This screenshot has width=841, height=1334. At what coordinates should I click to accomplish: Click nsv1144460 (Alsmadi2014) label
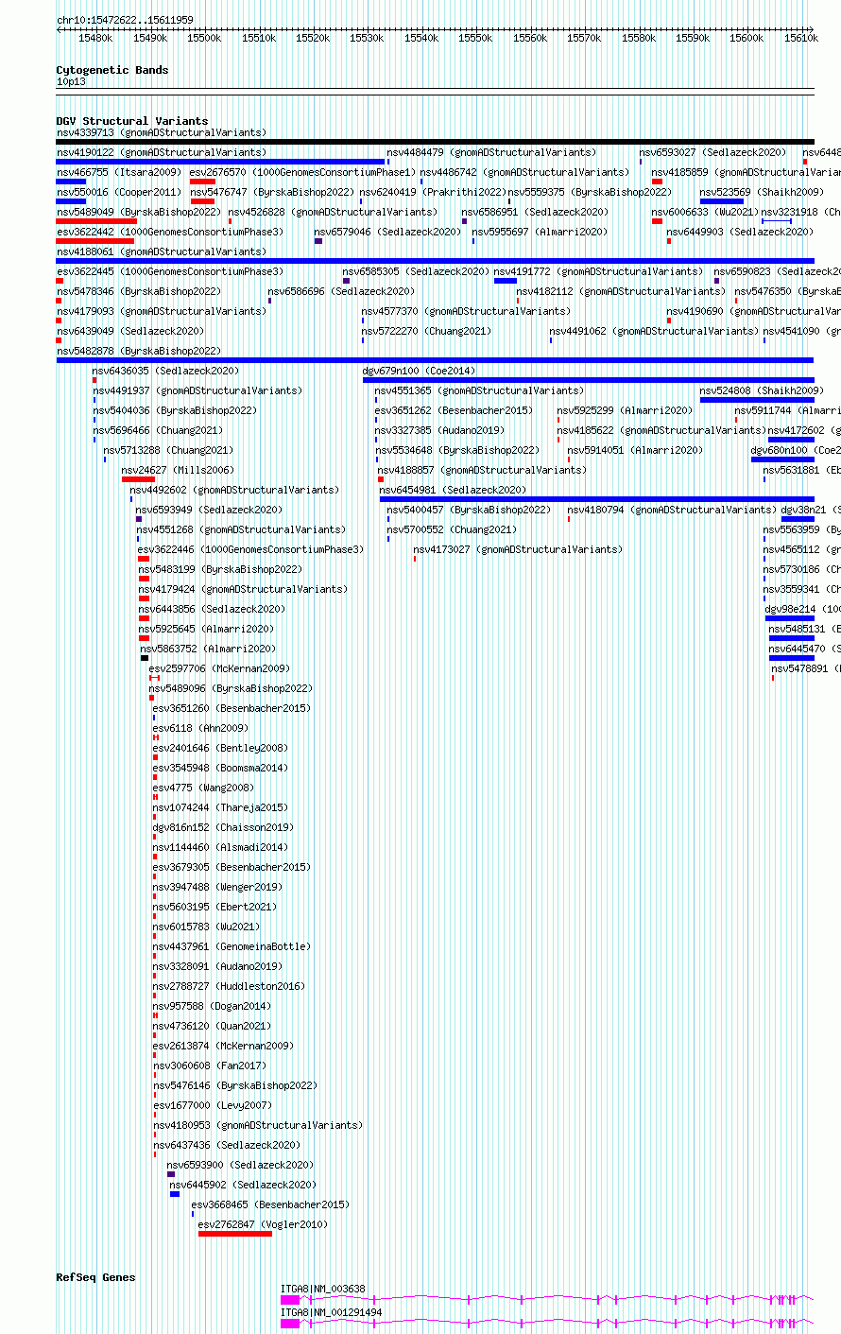[x=220, y=847]
